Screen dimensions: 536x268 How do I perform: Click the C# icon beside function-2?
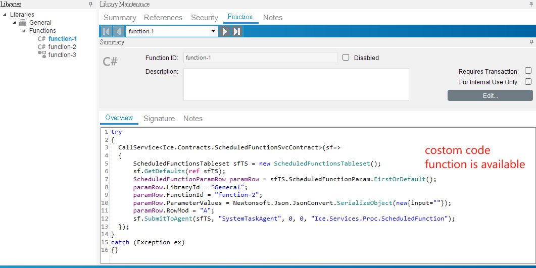pyautogui.click(x=41, y=47)
